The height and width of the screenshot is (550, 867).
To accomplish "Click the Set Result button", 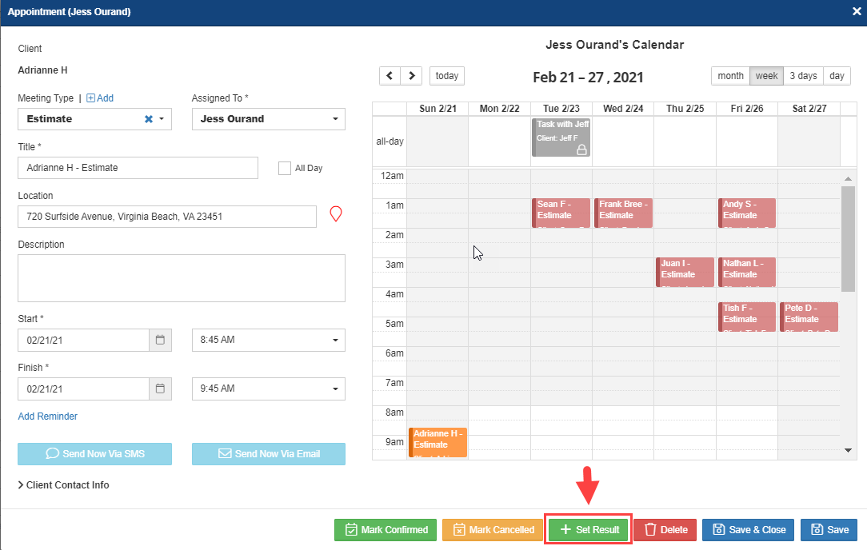I will (x=589, y=529).
